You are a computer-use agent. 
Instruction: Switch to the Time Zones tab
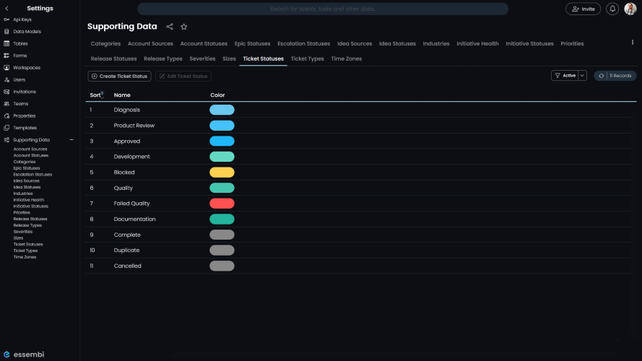347,59
